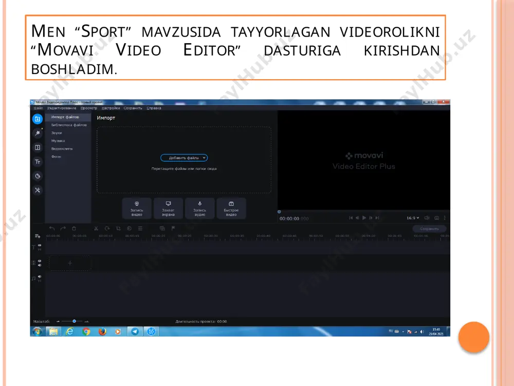Viewport: 514px width, 386px height.
Task: Click the Delete trash icon in timeline toolbar
Action: coord(74,228)
